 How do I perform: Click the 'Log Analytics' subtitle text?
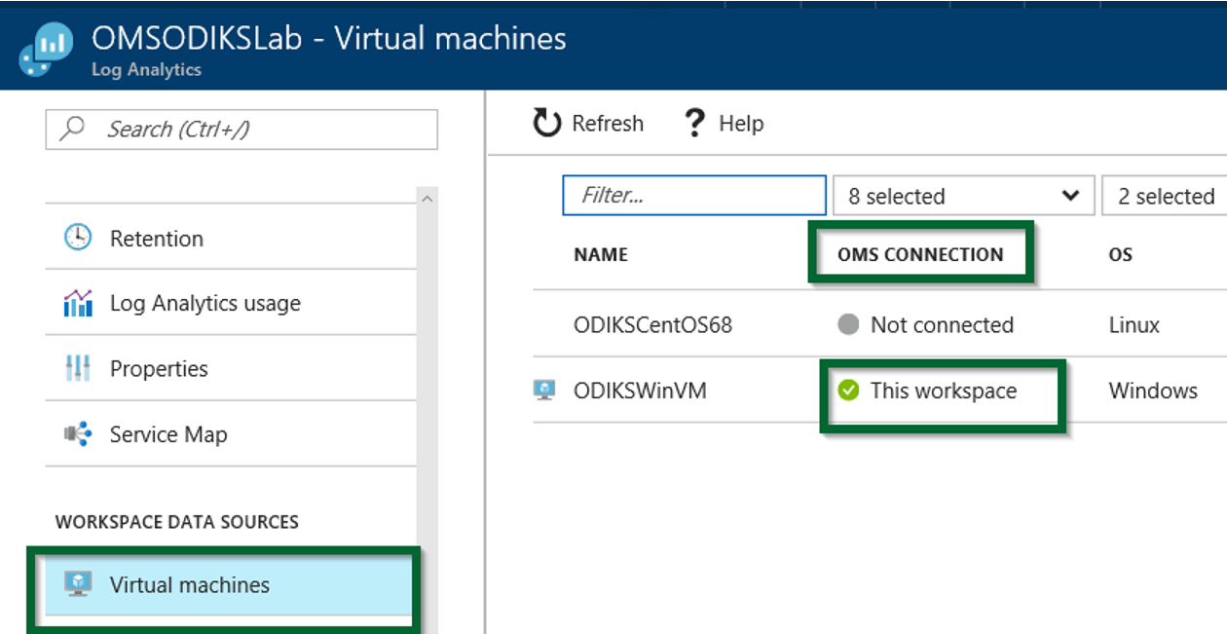click(x=146, y=70)
